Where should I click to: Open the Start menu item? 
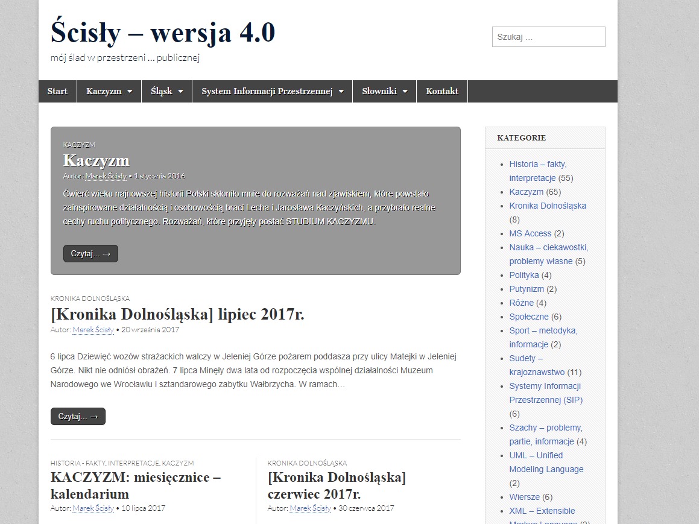pos(57,91)
